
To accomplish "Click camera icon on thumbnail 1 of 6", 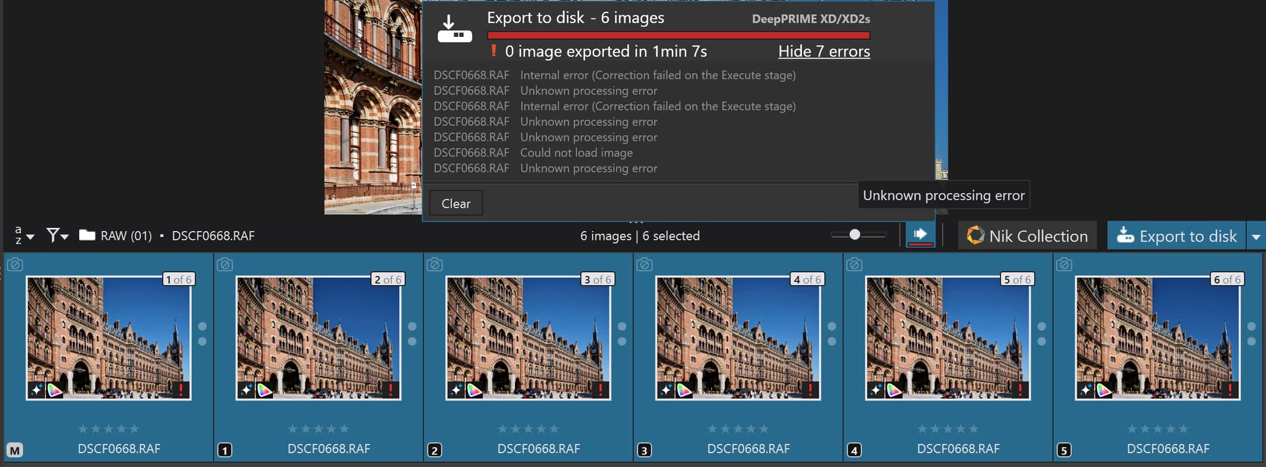I will point(15,265).
